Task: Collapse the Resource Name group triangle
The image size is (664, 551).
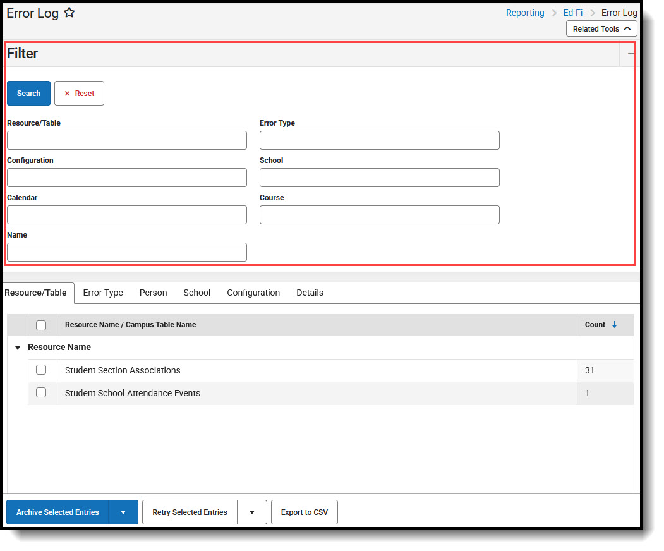Action: click(x=17, y=348)
